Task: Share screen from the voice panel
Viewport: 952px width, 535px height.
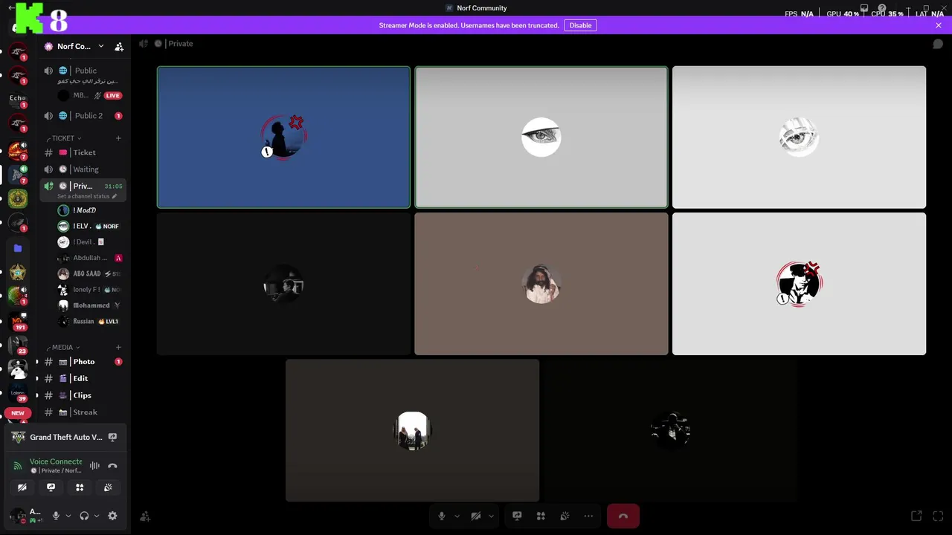Action: 51,487
